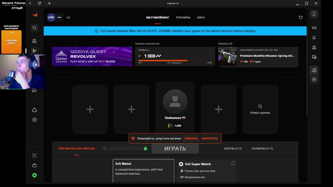This screenshot has width=333, height=187.
Task: Click the ИГРАТЬ play button
Action: click(175, 149)
